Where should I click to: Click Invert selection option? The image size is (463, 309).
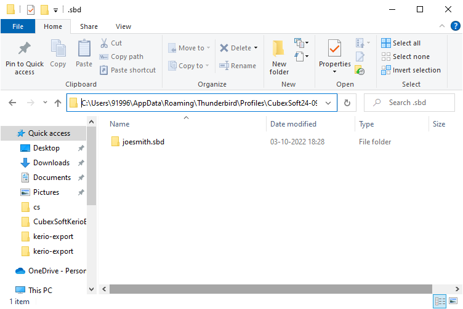pos(411,70)
